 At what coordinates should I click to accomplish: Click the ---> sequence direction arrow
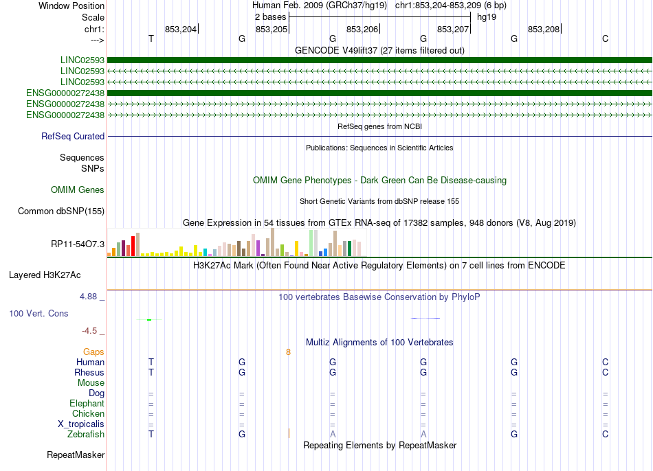pyautogui.click(x=97, y=41)
